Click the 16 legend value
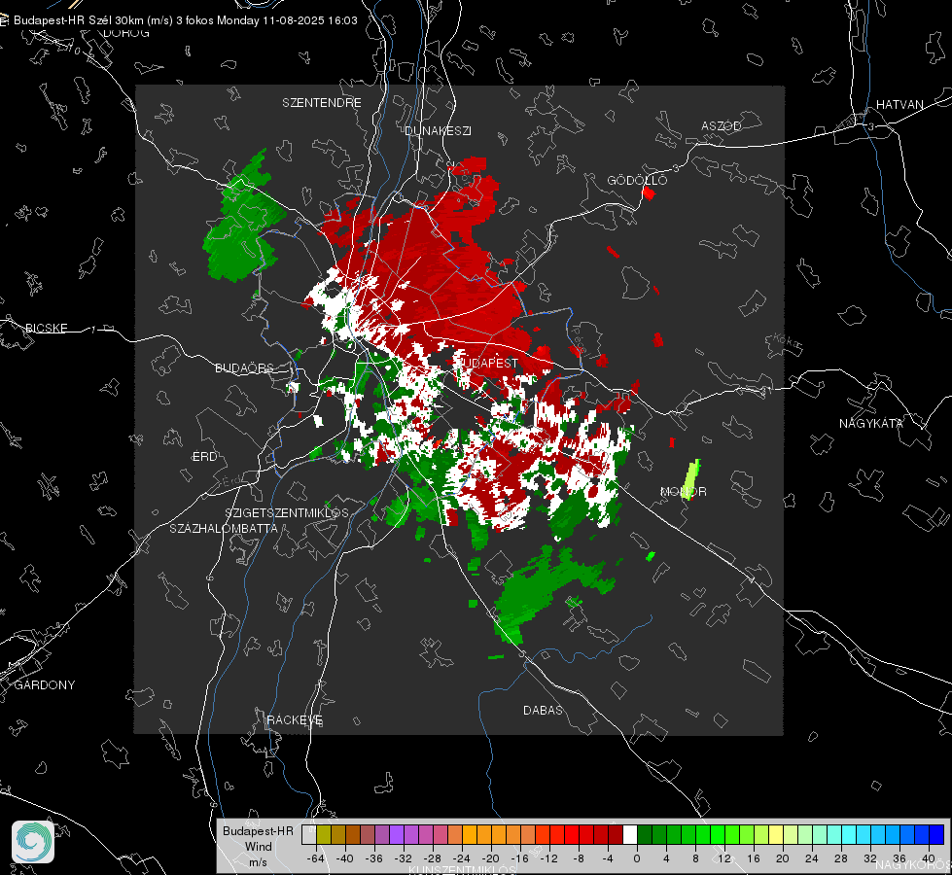Image resolution: width=952 pixels, height=875 pixels. tap(754, 858)
